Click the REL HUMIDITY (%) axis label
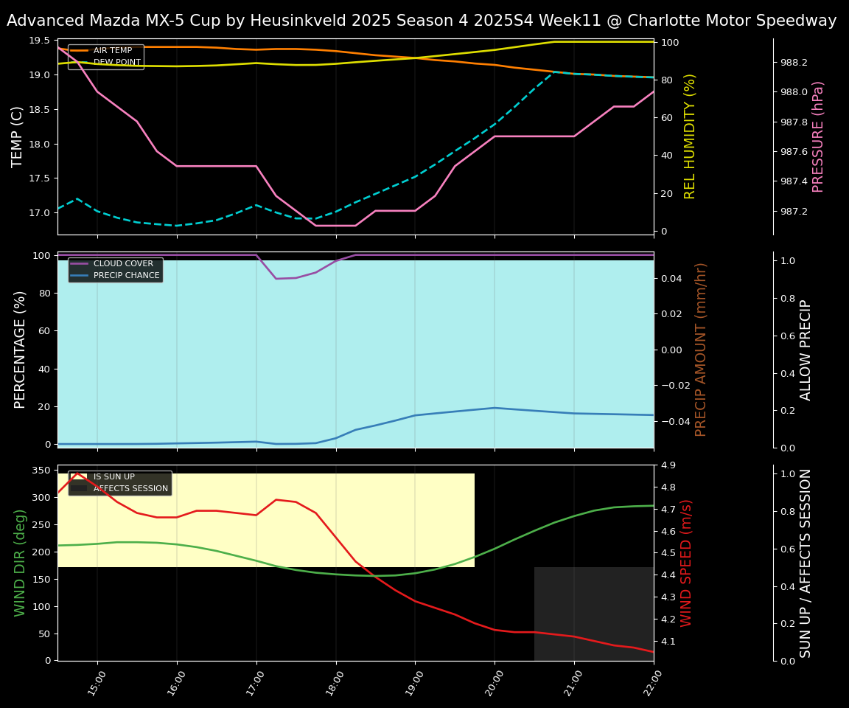The width and height of the screenshot is (849, 708). click(x=690, y=136)
